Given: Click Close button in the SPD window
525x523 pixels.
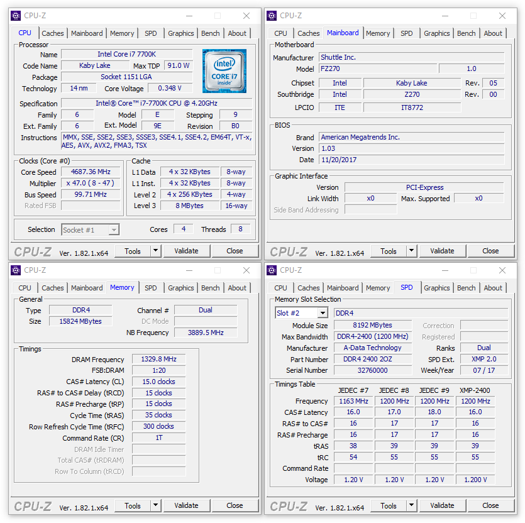Looking at the screenshot, I should 490,505.
